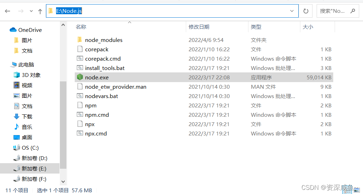Image resolution: width=363 pixels, height=194 pixels.
Task: Sort by the 修改日期 column header
Action: (199, 27)
